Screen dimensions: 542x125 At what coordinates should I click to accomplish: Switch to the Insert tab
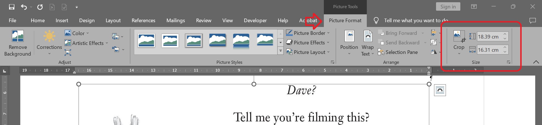coord(62,21)
